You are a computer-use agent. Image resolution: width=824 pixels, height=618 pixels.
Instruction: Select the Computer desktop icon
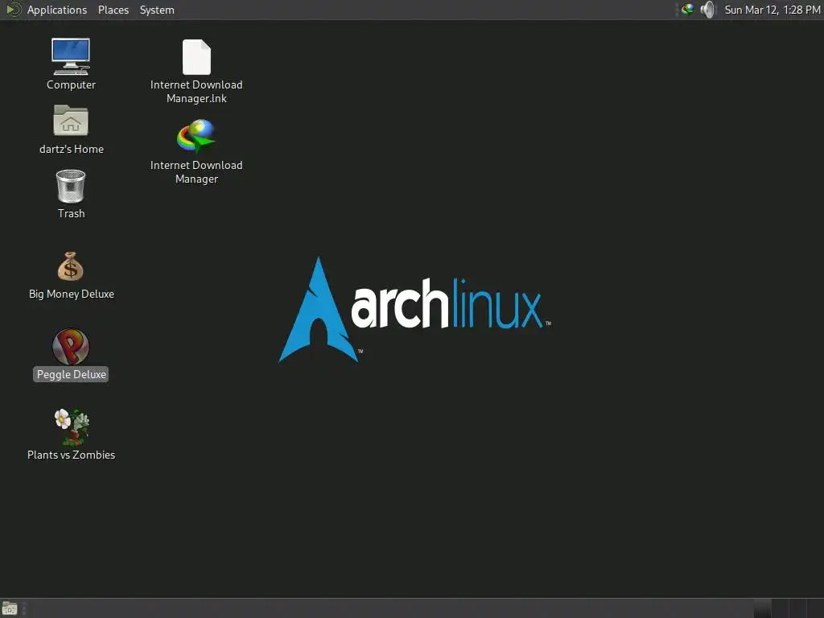(71, 57)
